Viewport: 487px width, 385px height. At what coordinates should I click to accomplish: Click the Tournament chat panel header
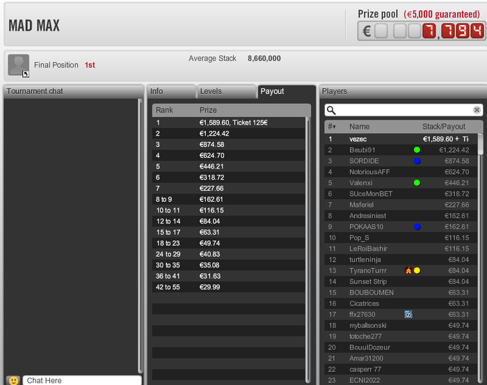click(x=74, y=91)
